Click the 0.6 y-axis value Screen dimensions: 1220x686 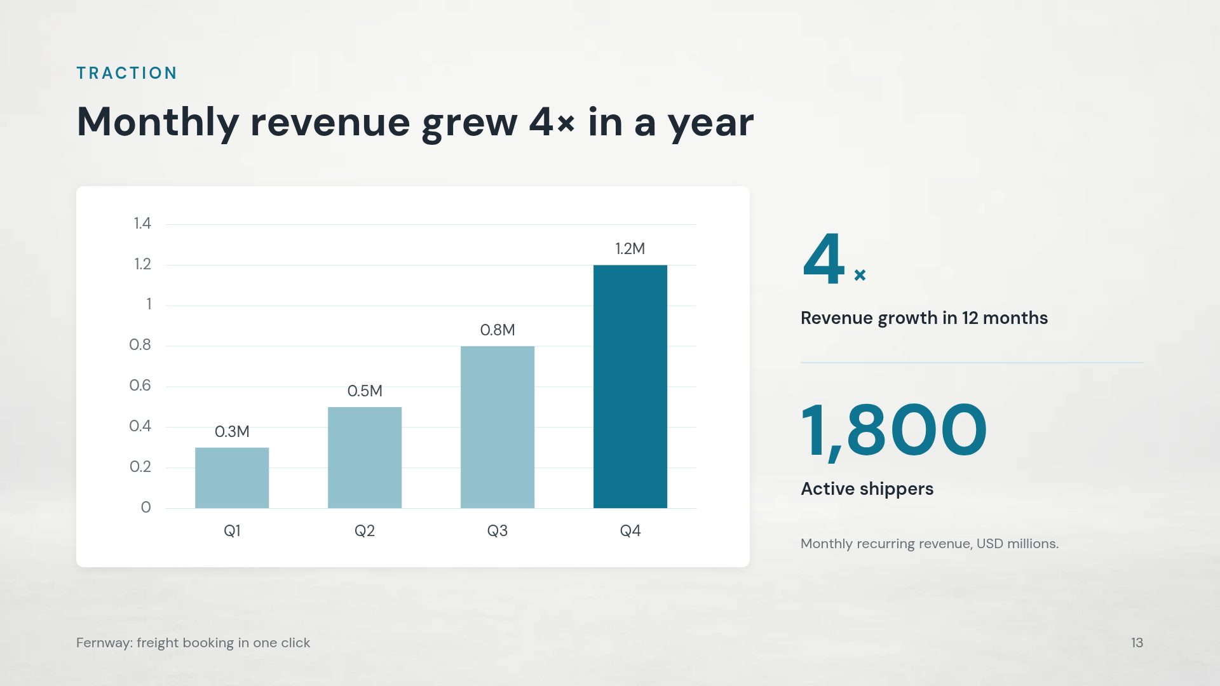point(140,386)
